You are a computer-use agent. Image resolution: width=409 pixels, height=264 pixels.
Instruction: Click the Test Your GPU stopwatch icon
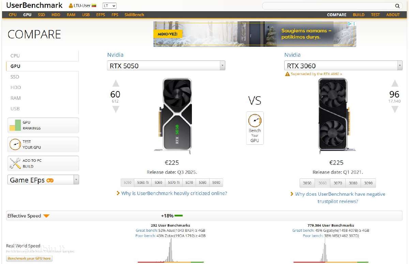(x=15, y=144)
